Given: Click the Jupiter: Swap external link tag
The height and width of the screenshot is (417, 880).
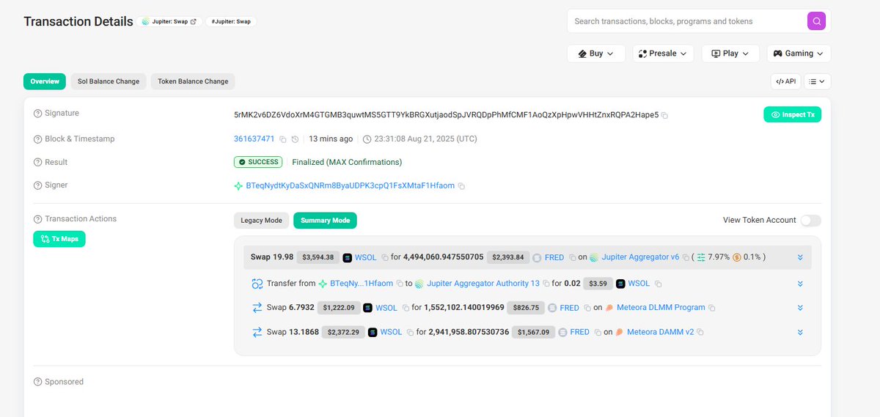Looking at the screenshot, I should [x=169, y=21].
